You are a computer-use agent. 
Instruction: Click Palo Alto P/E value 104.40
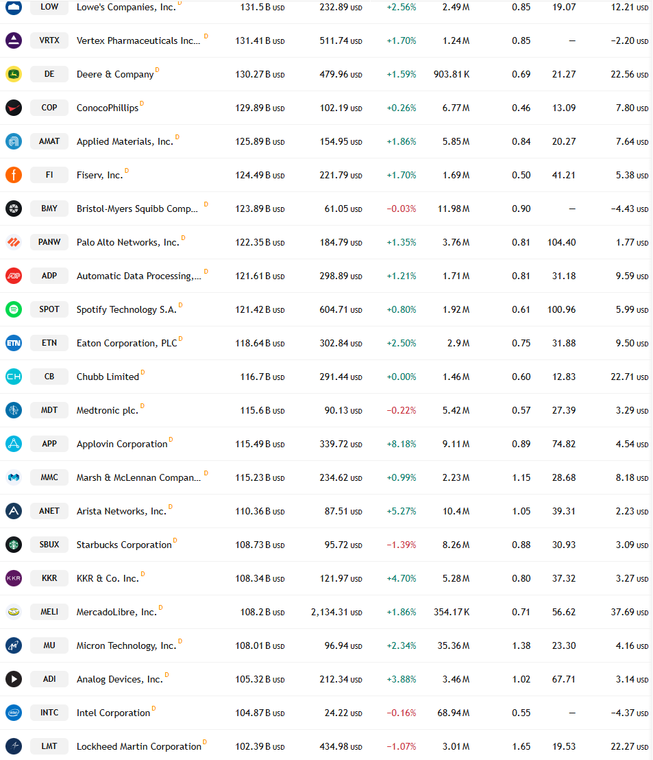pos(561,242)
